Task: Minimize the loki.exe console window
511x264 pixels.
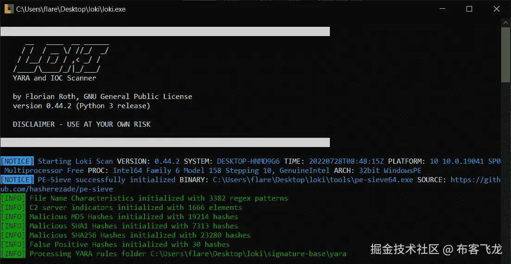Action: coord(442,9)
